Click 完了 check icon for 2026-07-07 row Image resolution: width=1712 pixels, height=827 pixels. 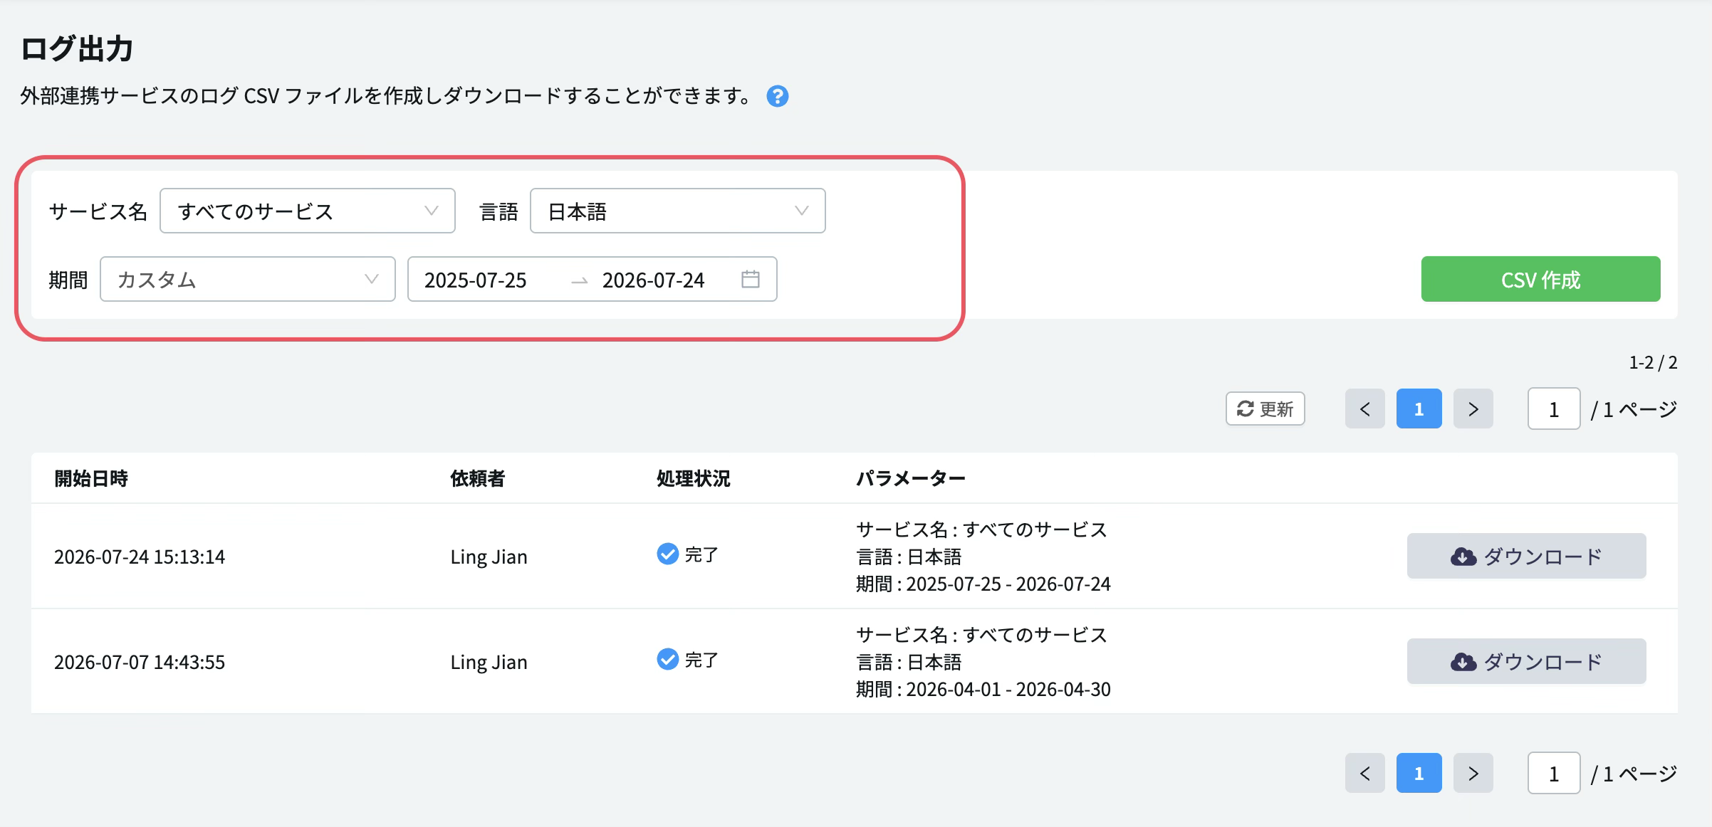click(667, 659)
